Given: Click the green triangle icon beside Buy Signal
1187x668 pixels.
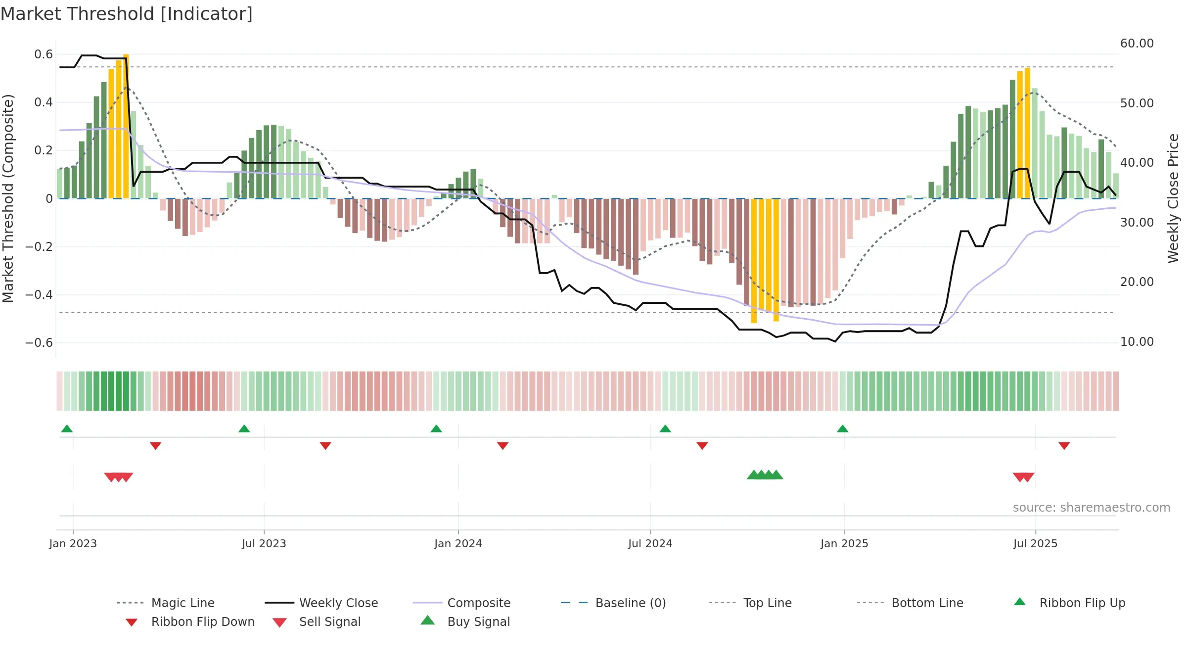Looking at the screenshot, I should pyautogui.click(x=428, y=620).
